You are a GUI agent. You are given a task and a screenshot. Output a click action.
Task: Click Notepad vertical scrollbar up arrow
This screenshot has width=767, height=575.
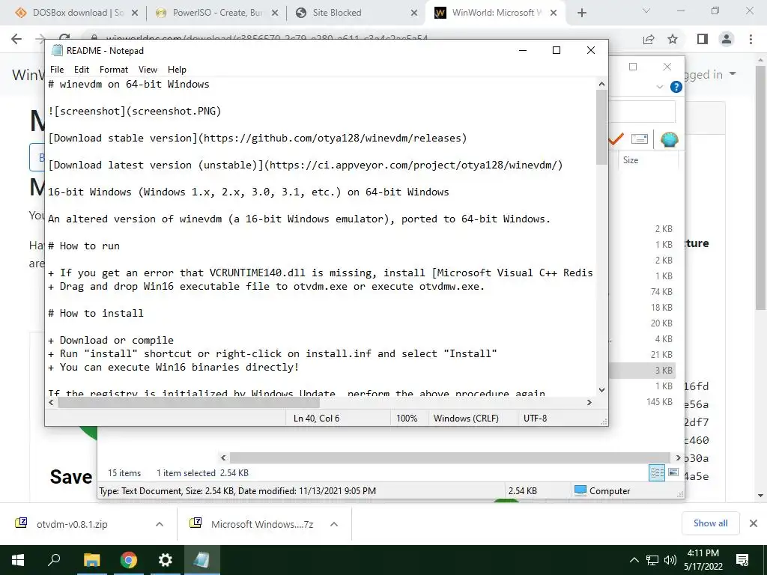[x=601, y=84]
